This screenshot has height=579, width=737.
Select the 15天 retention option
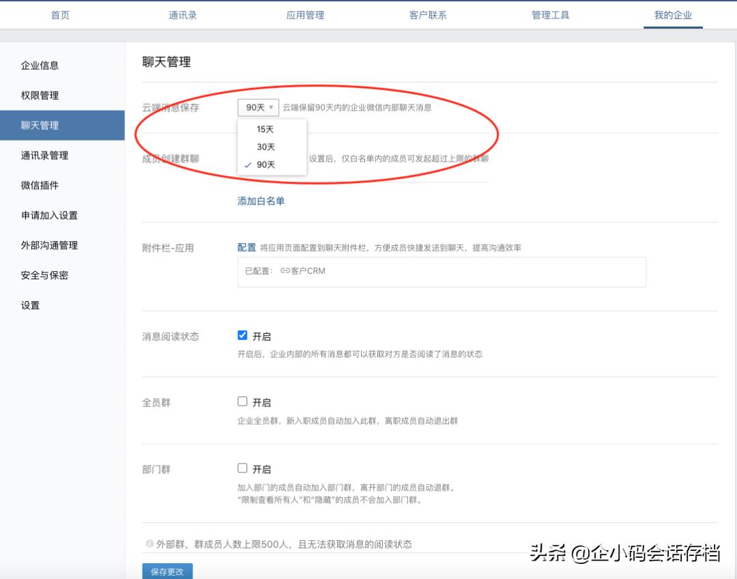[x=265, y=128]
